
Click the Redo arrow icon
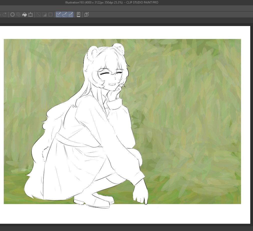(x=4, y=15)
